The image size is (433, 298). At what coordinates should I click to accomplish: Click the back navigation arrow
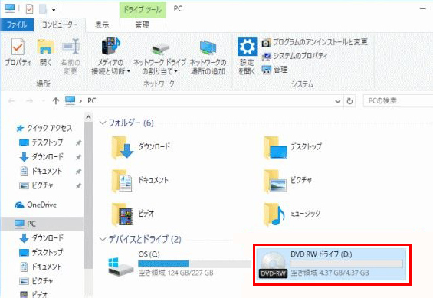click(11, 101)
